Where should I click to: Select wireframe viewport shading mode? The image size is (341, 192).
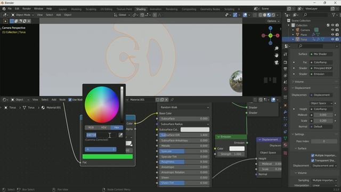point(261,15)
